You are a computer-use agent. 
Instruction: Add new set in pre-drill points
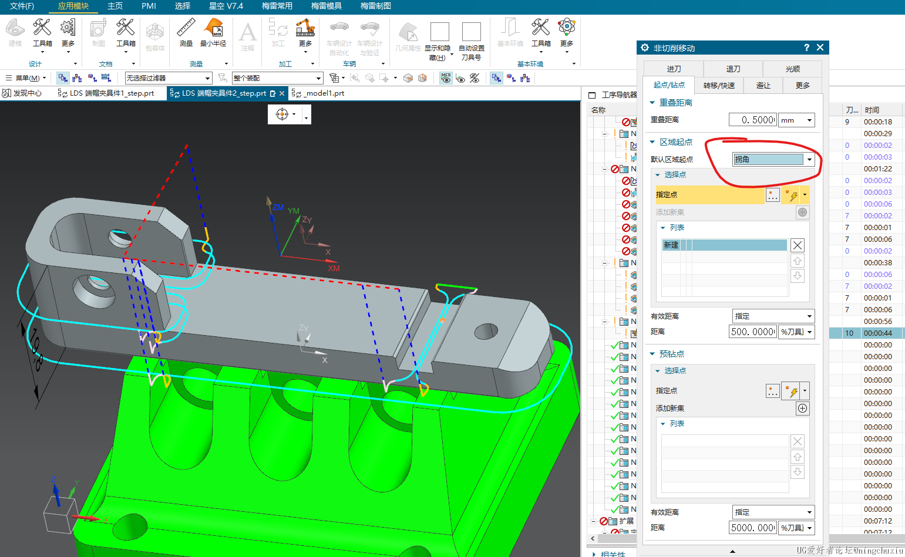(x=802, y=409)
